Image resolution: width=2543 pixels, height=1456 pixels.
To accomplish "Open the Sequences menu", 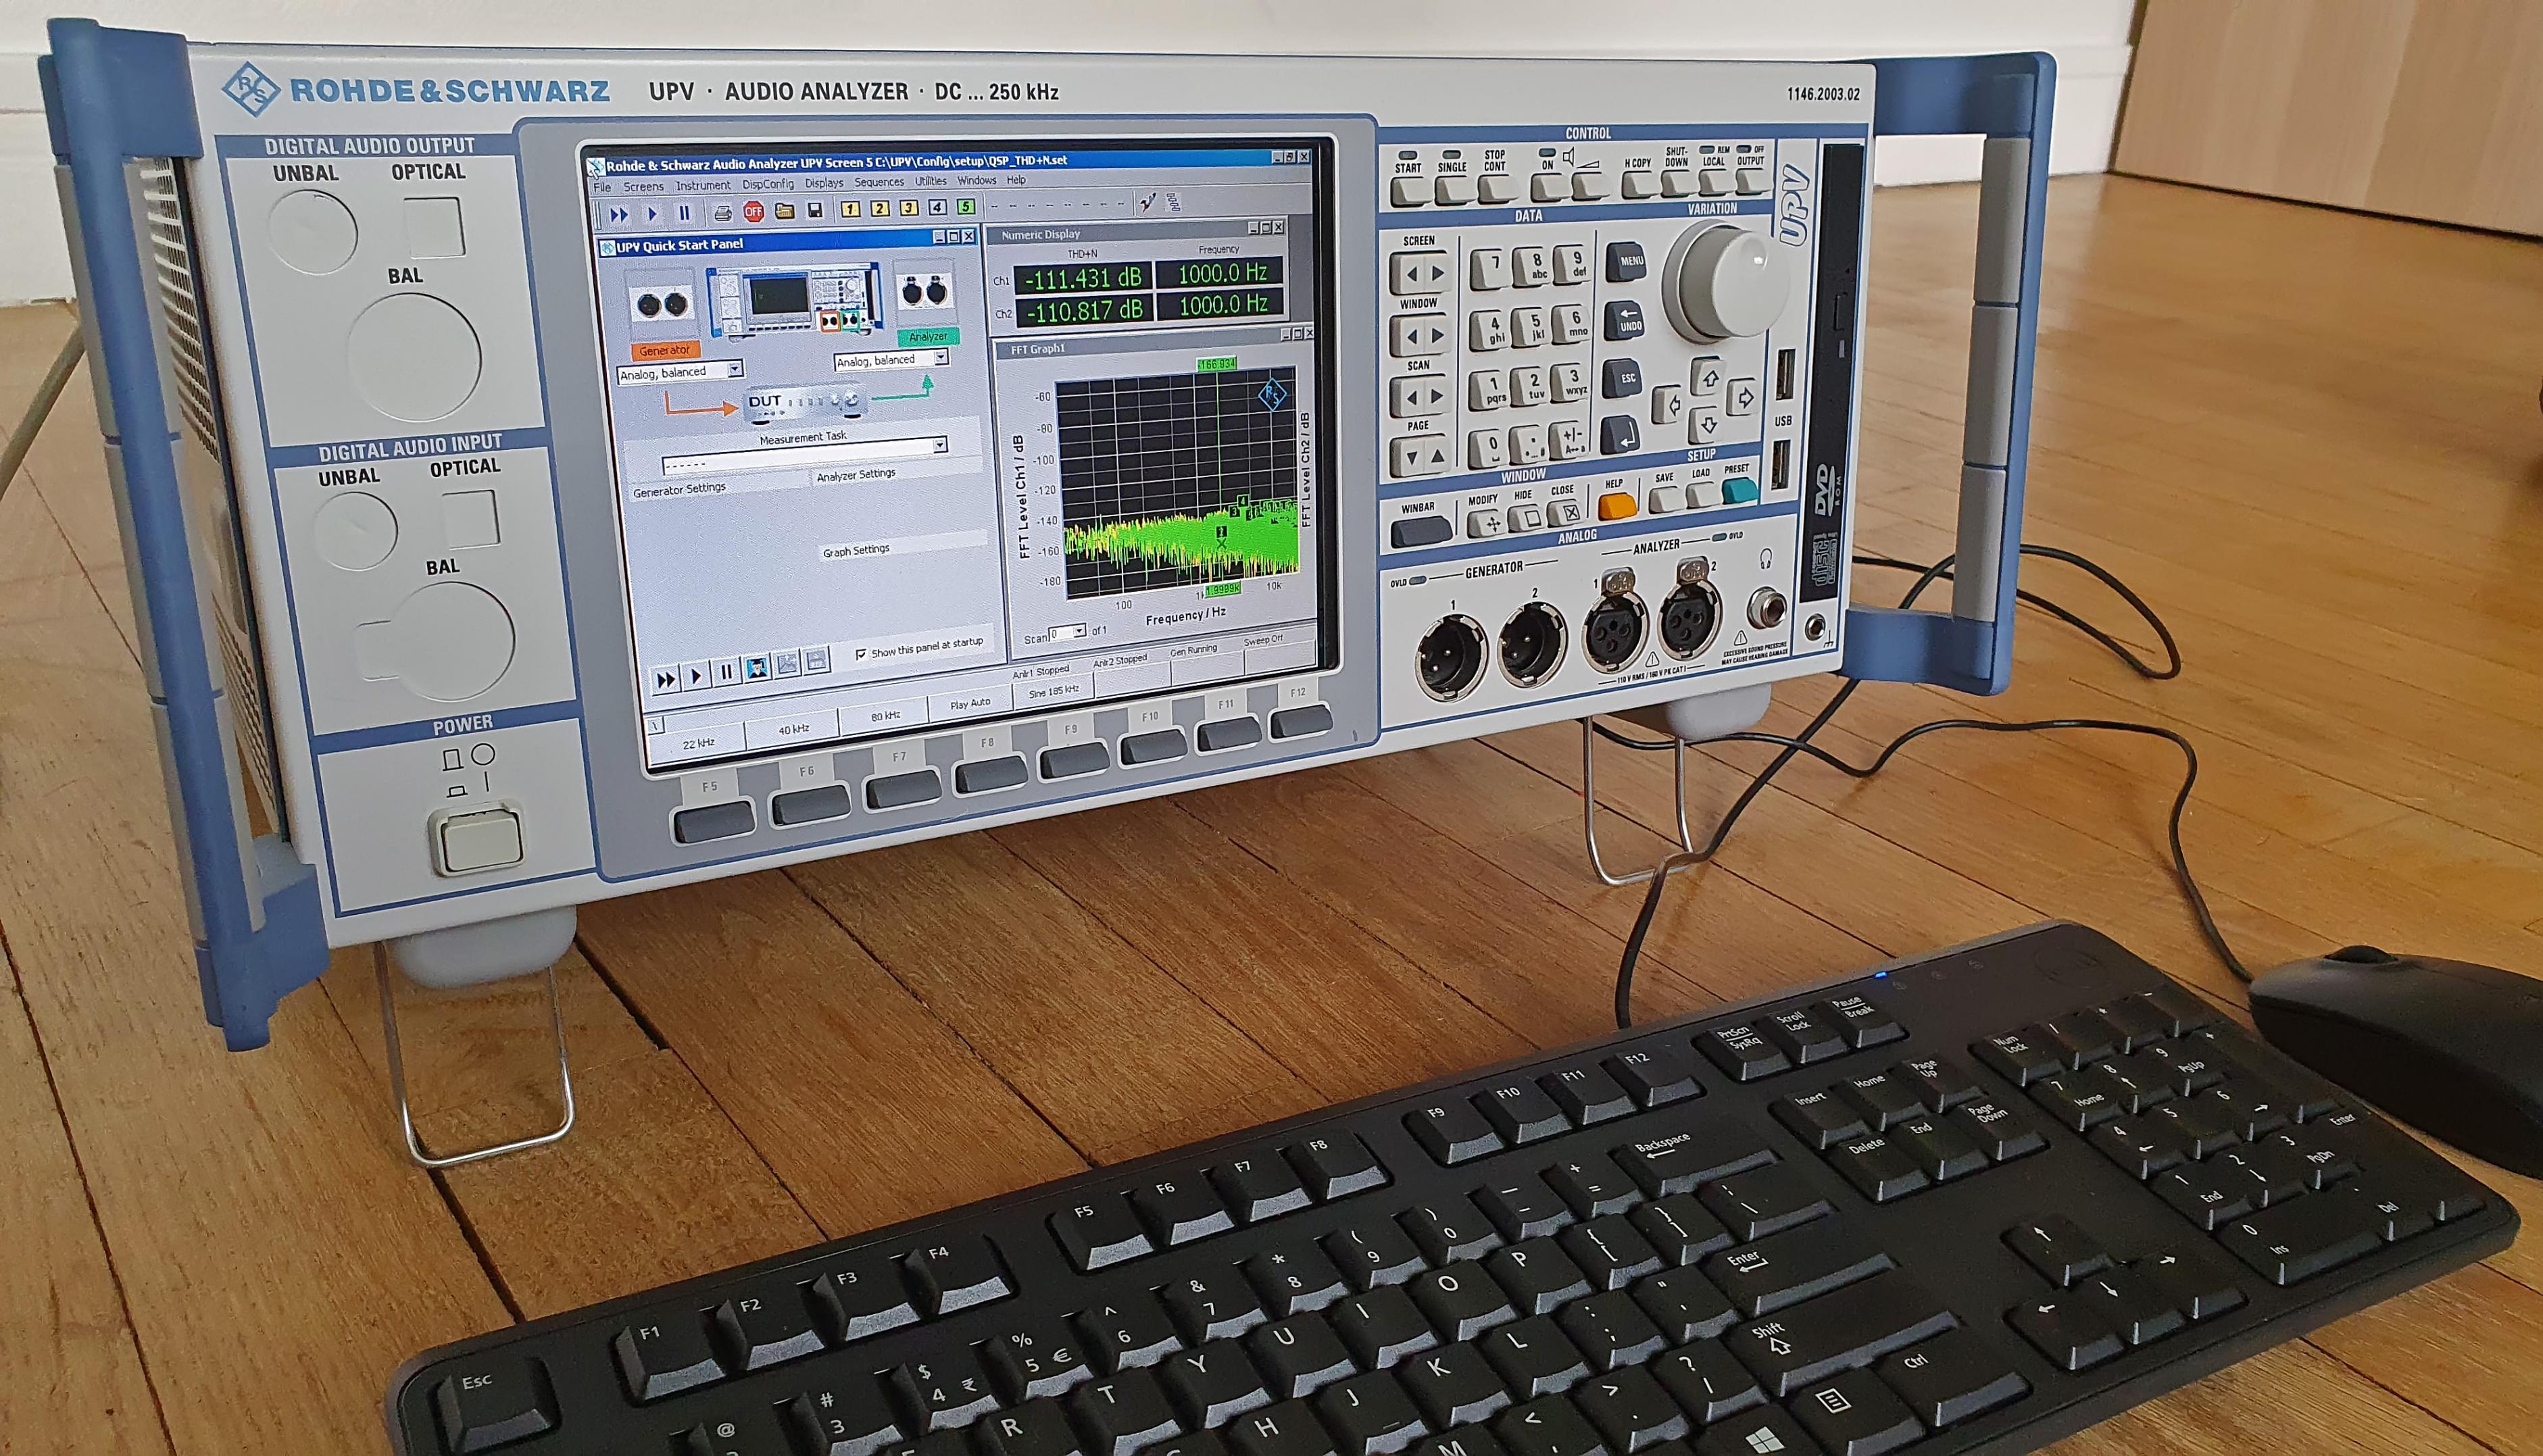I will [879, 182].
